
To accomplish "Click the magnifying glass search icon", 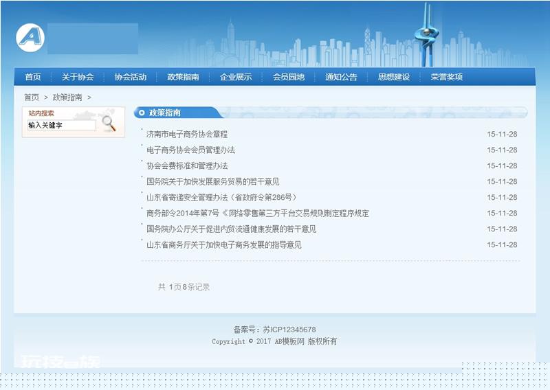I will [109, 124].
